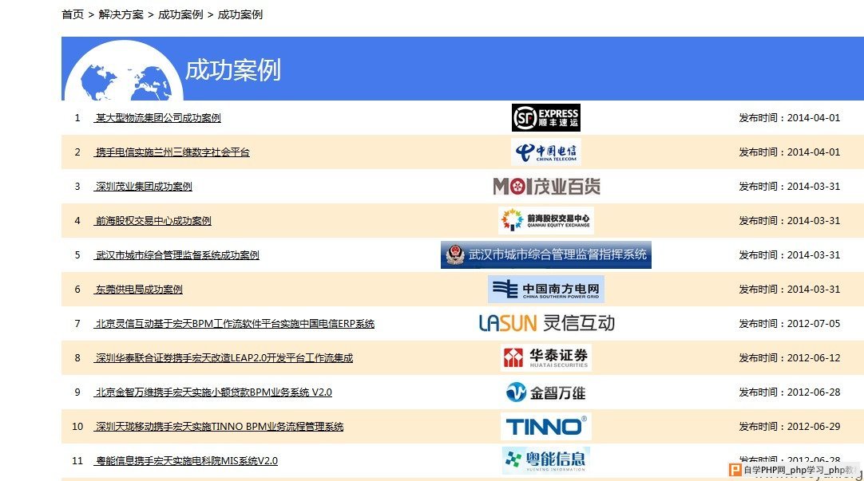Click the globe icon in the blue header
Image resolution: width=864 pixels, height=481 pixels.
click(124, 72)
